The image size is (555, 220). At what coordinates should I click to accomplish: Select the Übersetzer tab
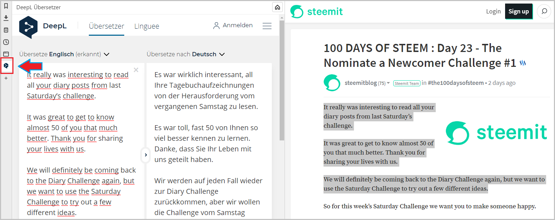[x=107, y=26]
